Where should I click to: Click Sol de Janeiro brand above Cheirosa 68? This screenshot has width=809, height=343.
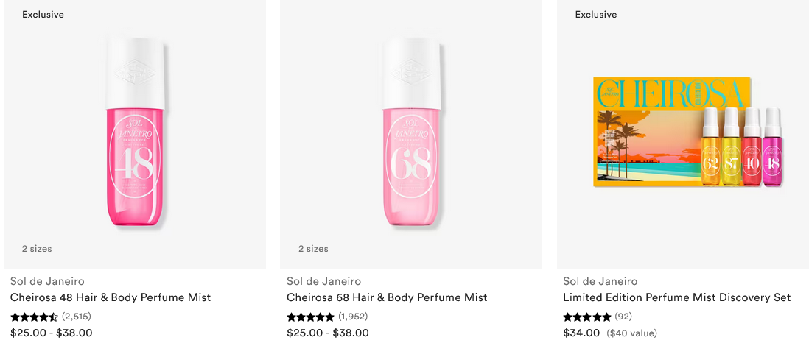tap(323, 281)
